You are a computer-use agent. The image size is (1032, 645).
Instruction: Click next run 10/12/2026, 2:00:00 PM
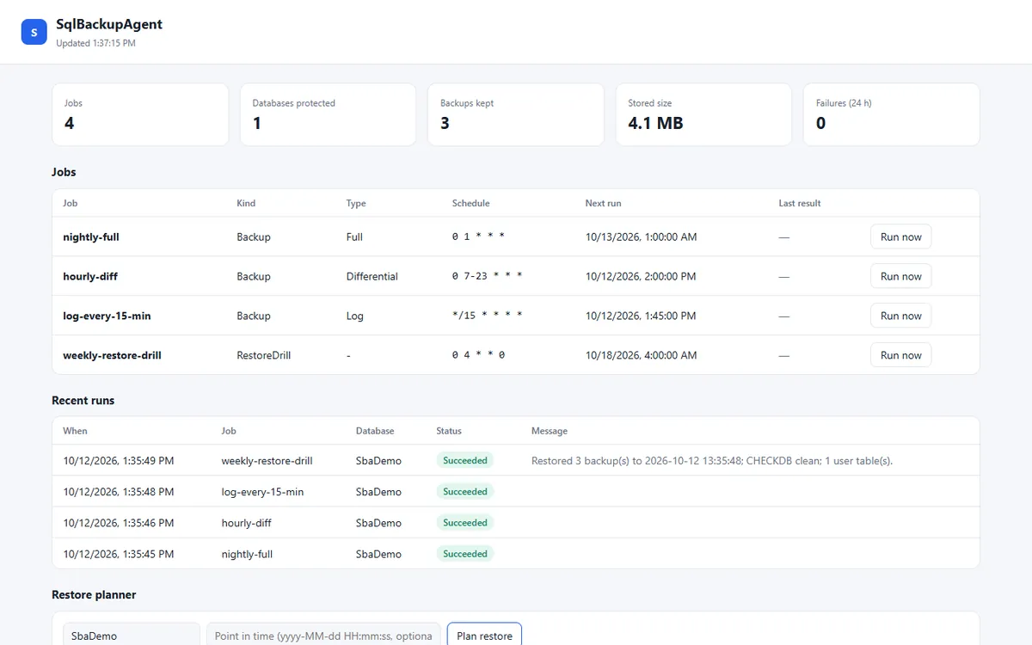point(641,276)
